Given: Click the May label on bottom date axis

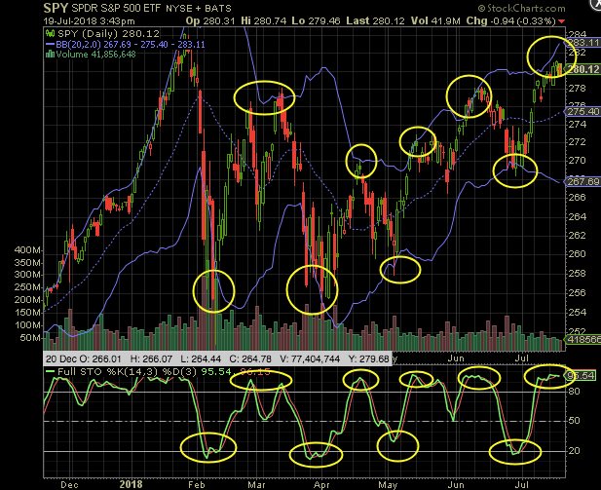Looking at the screenshot, I should (x=388, y=484).
